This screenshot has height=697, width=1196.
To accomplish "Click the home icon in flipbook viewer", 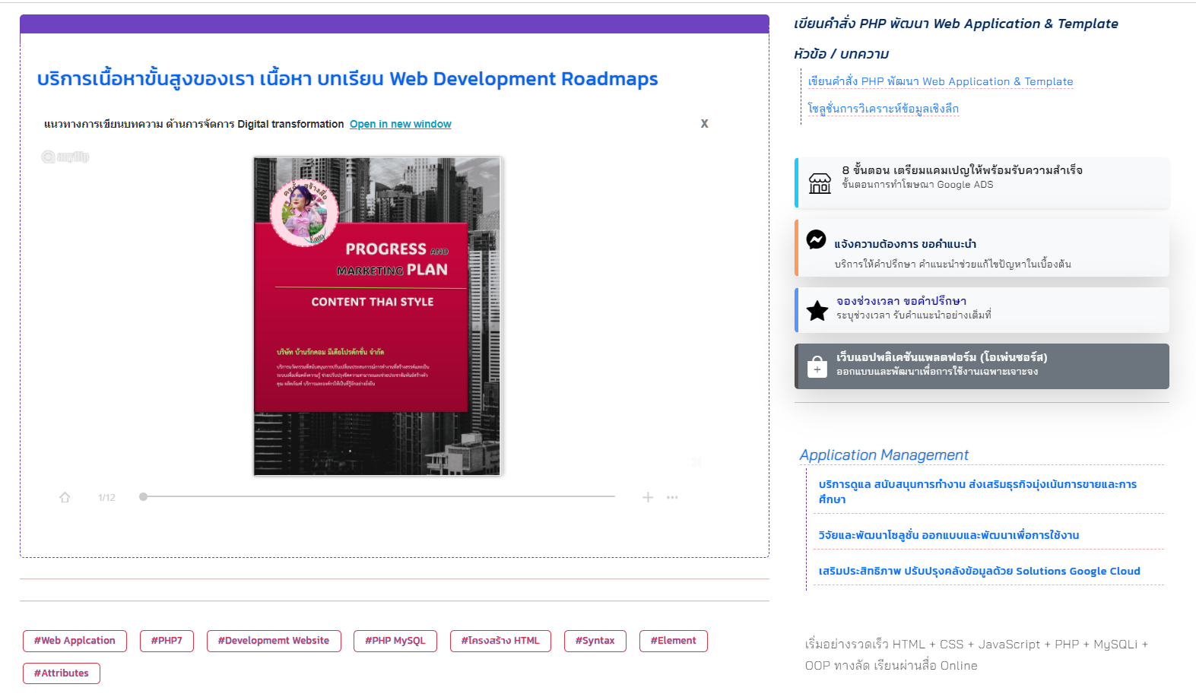I will (x=65, y=498).
